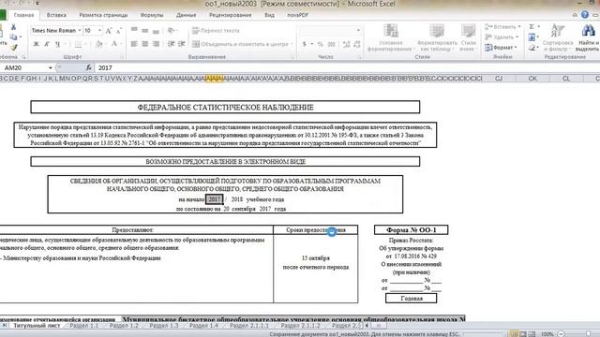600x337 pixels.
Task: Open the Вид ribbon tab
Action: [x=269, y=15]
